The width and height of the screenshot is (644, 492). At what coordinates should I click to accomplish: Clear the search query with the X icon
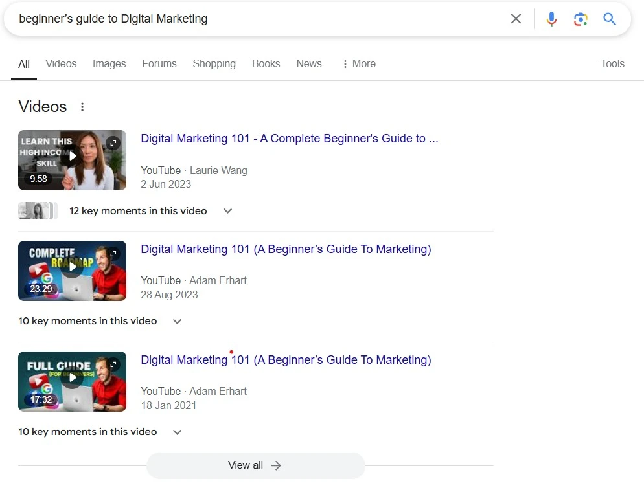[516, 19]
